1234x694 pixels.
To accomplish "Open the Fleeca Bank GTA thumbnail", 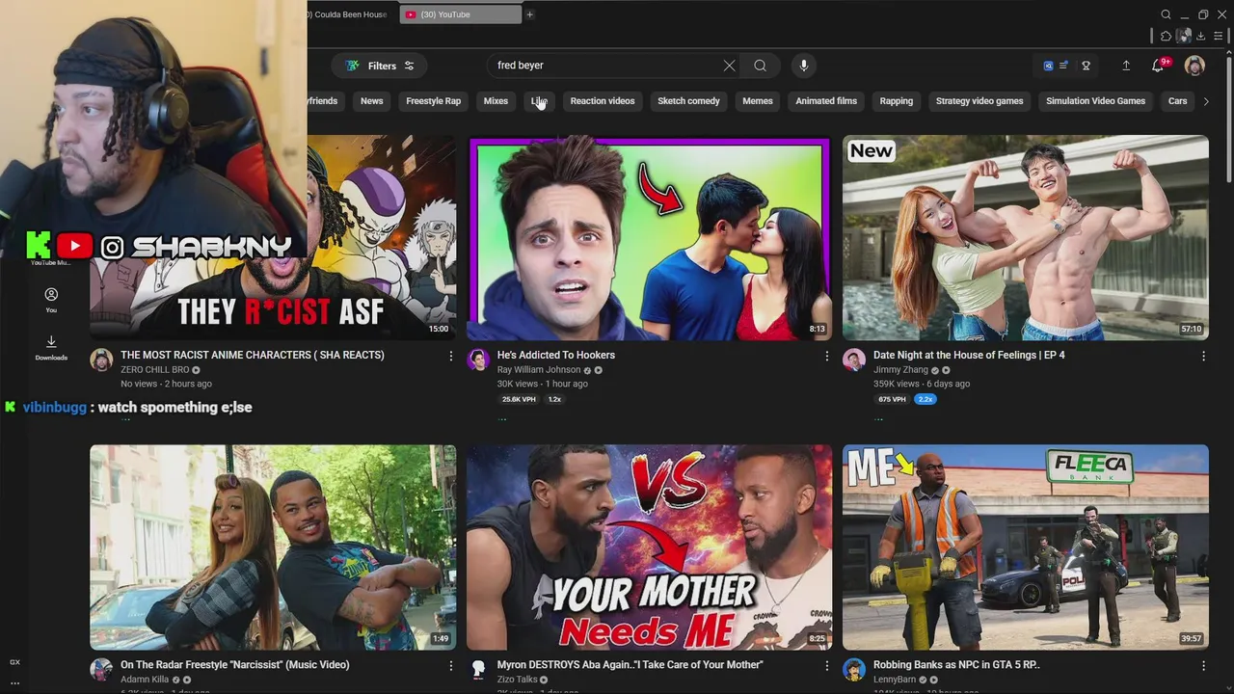I will point(1025,547).
